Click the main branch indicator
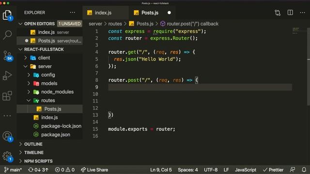Image resolution: width=310 pixels, height=174 pixels. [13, 170]
